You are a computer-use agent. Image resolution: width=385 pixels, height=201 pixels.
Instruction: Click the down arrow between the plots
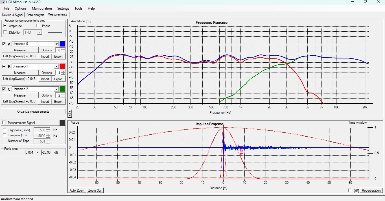pyautogui.click(x=70, y=115)
